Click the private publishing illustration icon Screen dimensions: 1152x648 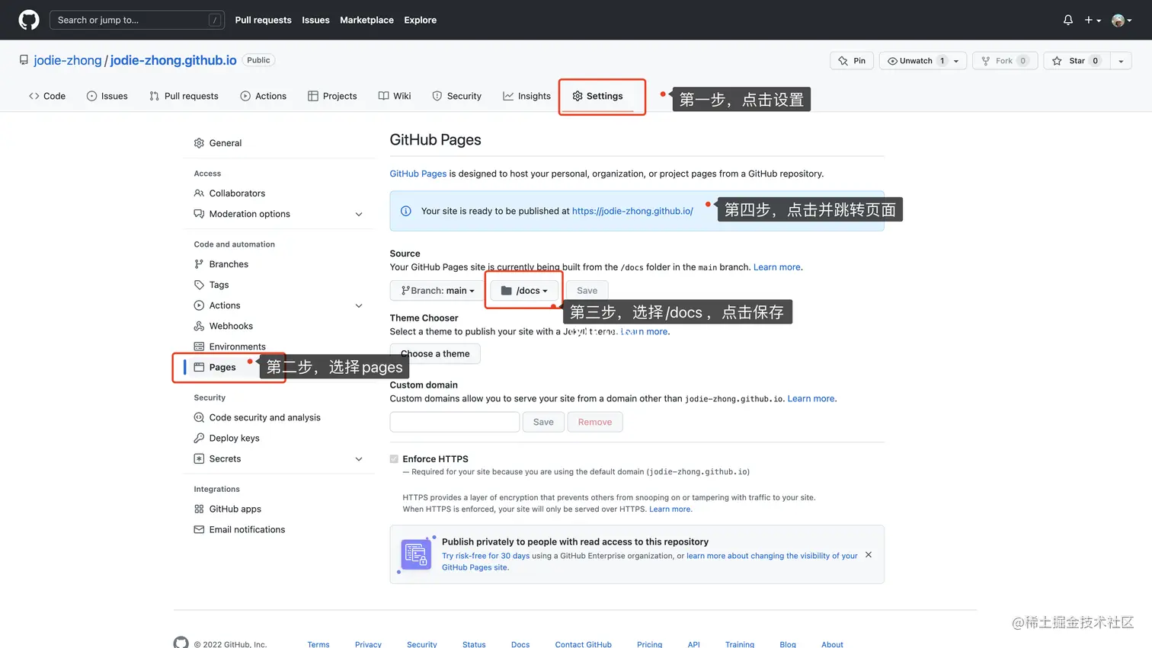click(416, 554)
